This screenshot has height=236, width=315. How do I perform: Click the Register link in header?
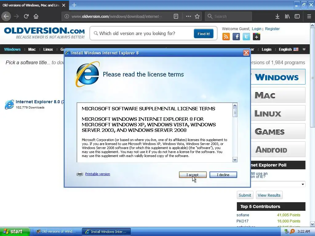pos(272,29)
